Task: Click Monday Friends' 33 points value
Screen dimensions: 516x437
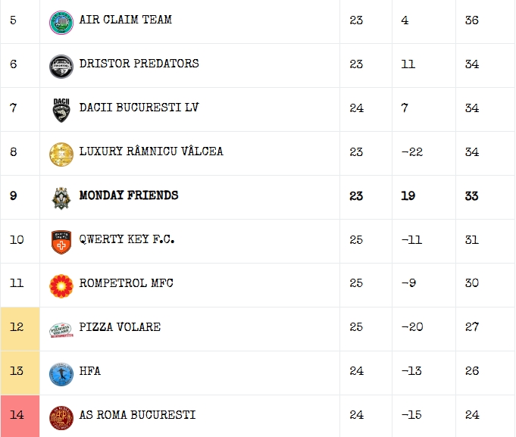Action: click(x=471, y=195)
